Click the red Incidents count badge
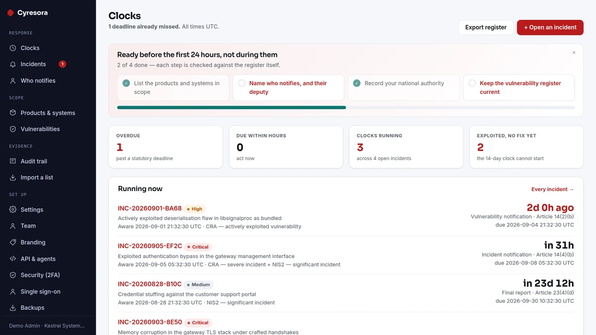 point(62,64)
